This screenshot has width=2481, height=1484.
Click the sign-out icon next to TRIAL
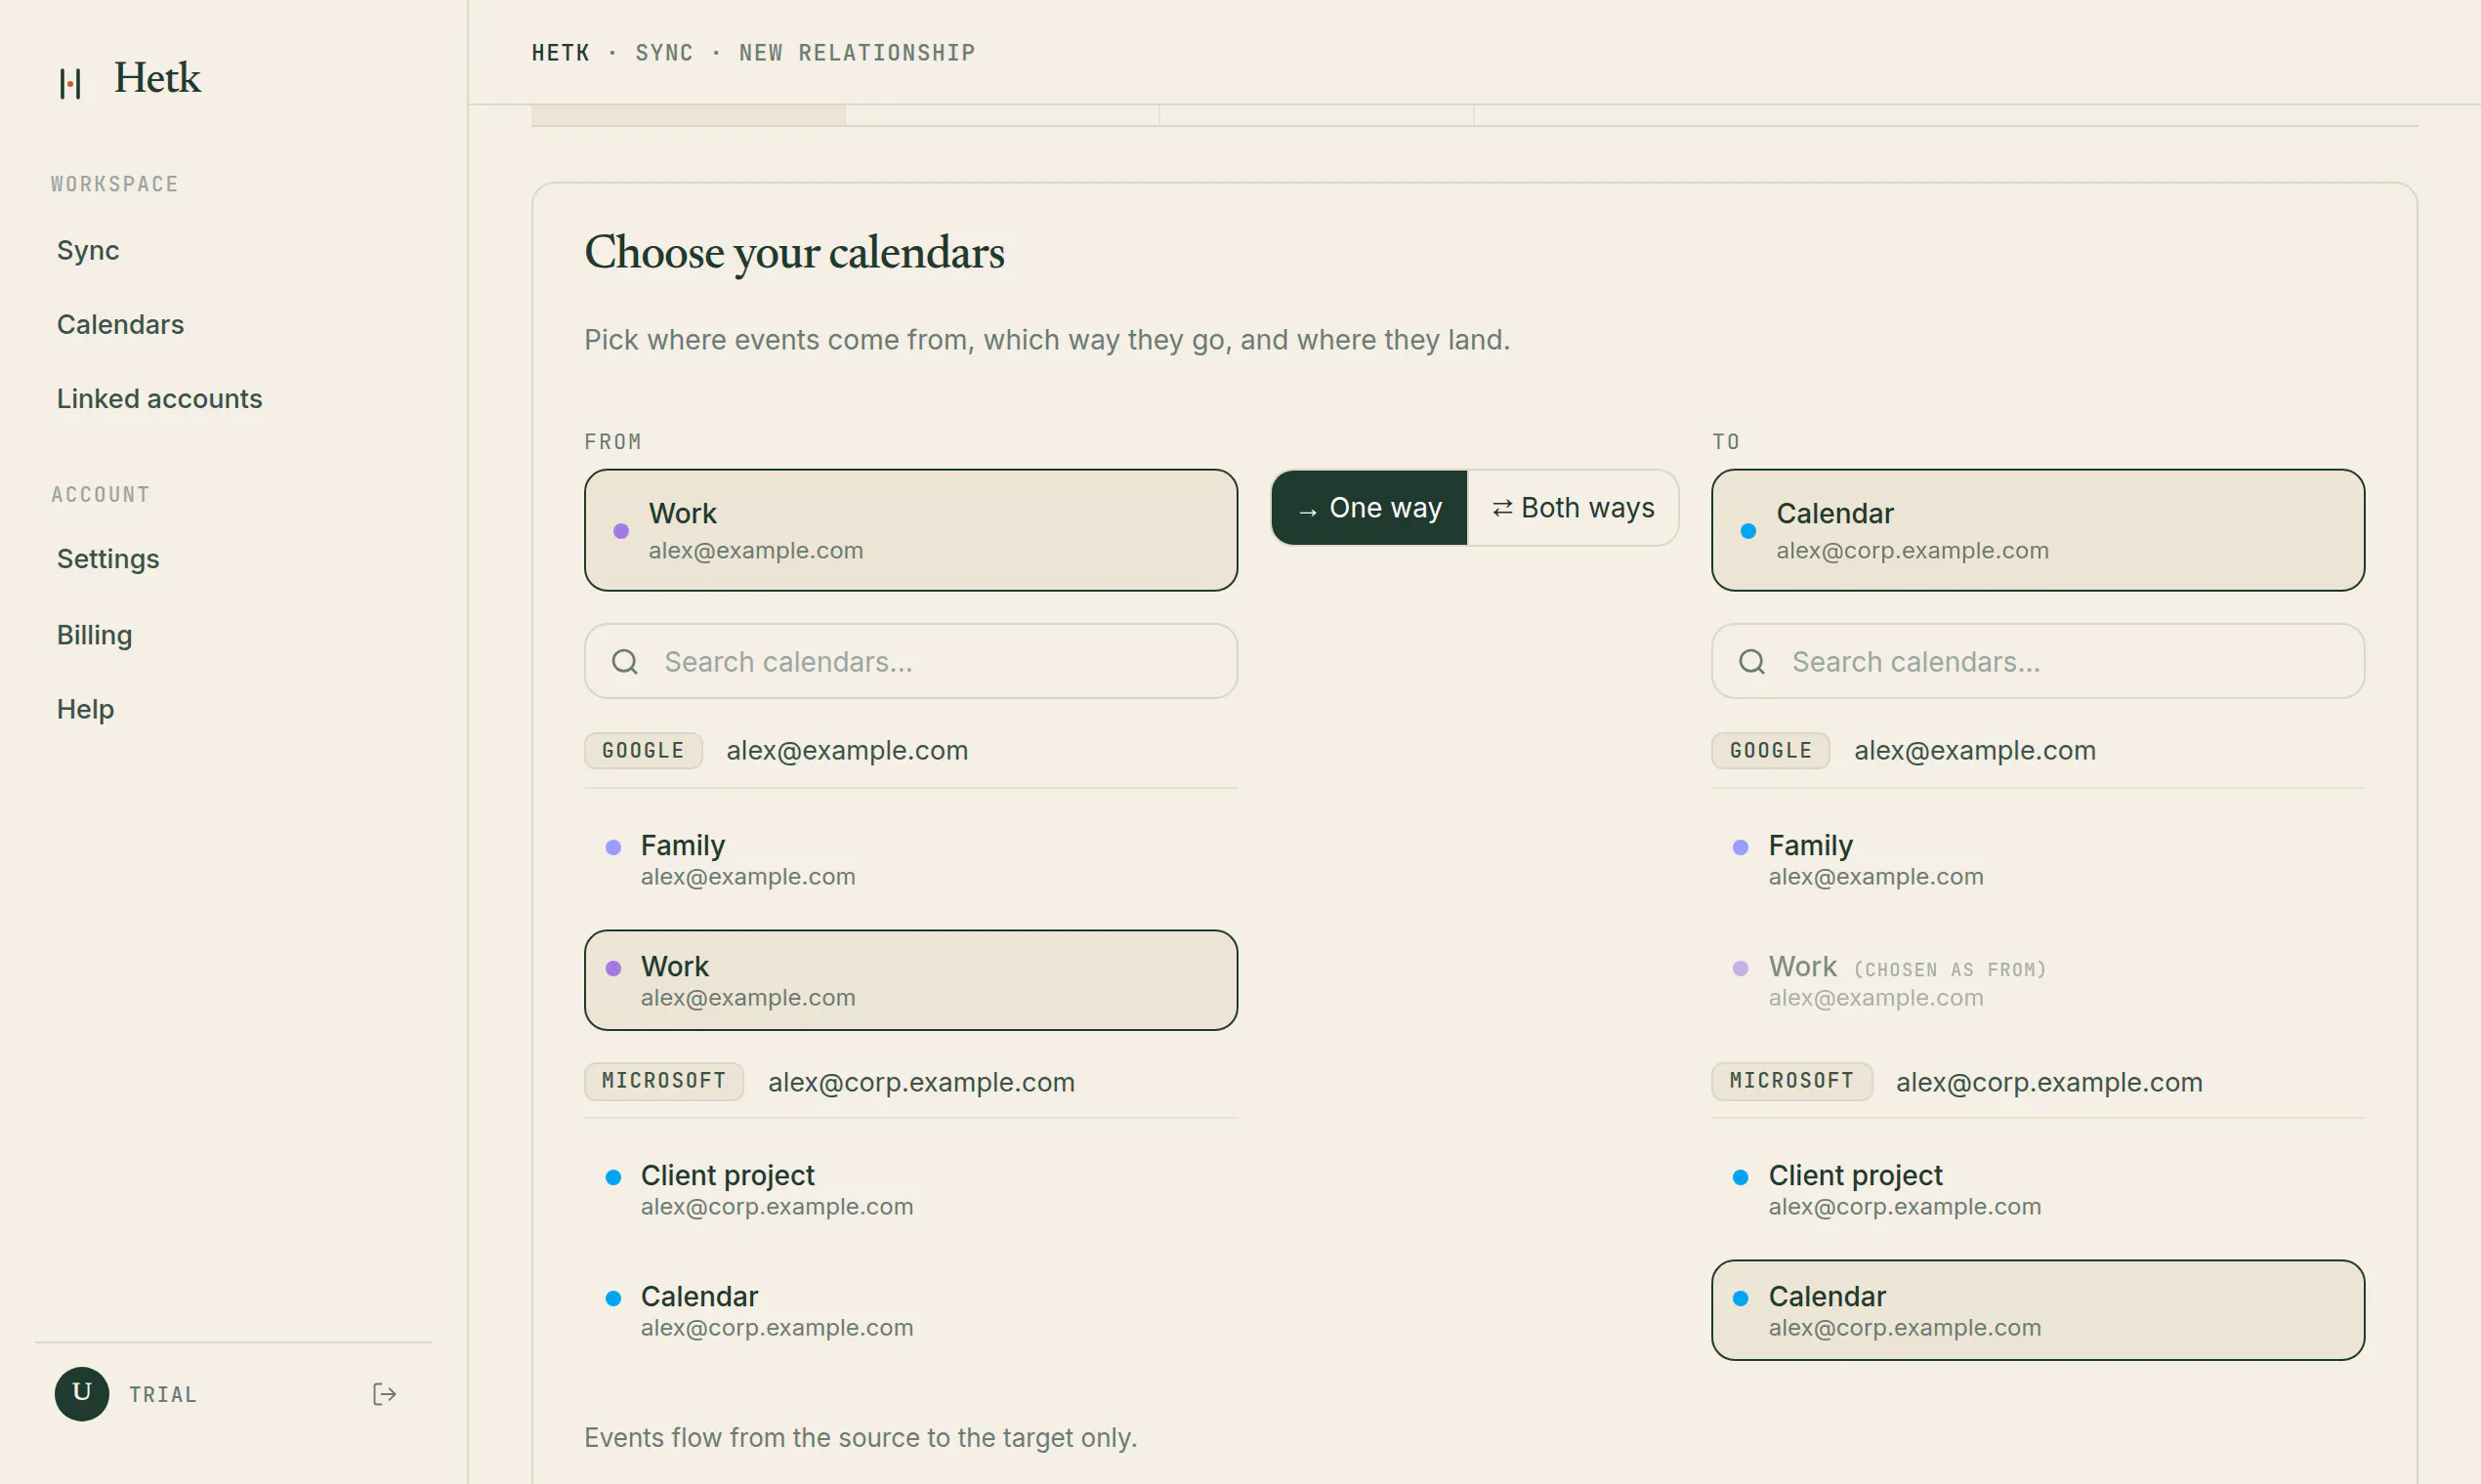(x=384, y=1394)
